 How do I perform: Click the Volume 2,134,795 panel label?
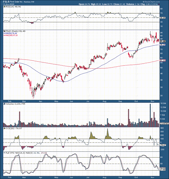pyautogui.click(x=15, y=104)
